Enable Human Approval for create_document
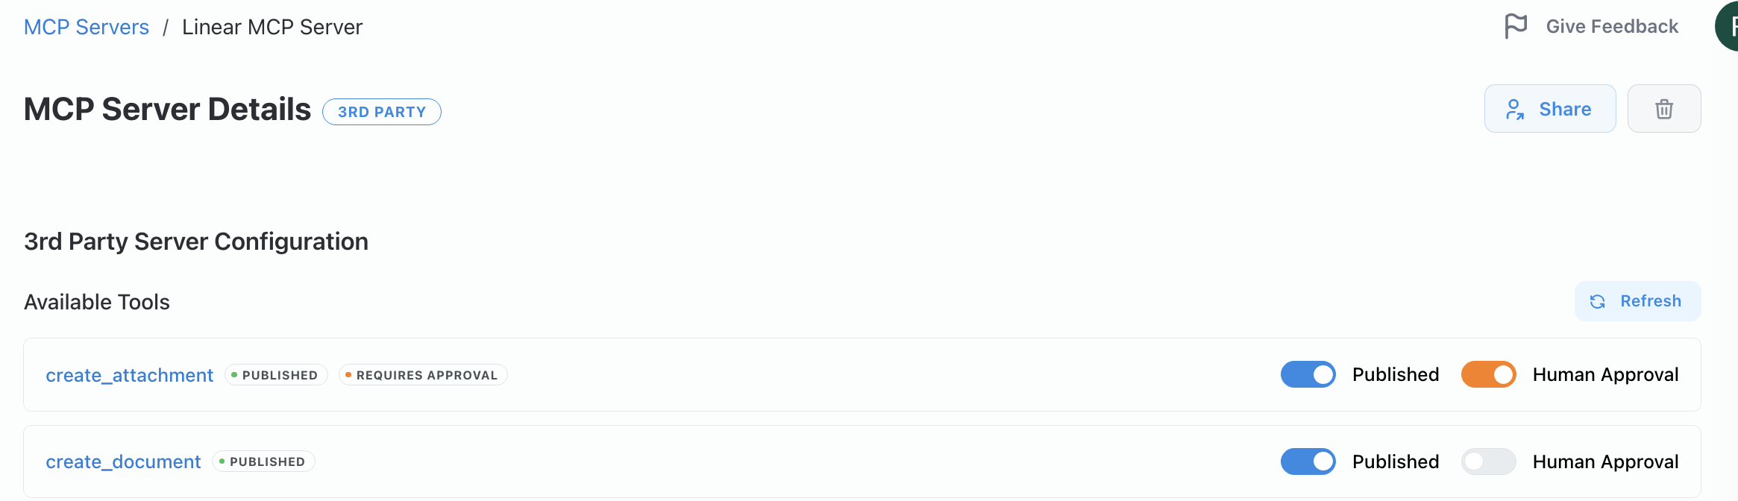Viewport: 1738px width, 501px height. [x=1488, y=461]
